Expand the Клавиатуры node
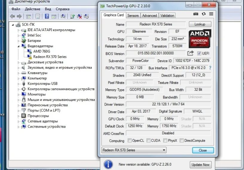Image resolution: width=244 pixels, height=170 pixels. (x=18, y=73)
